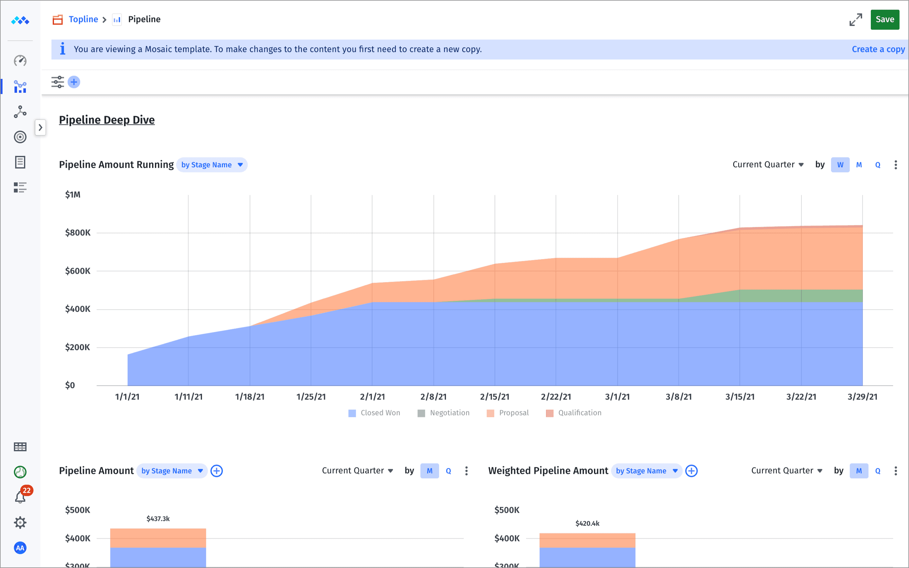
Task: Open the Goals target icon in sidebar
Action: pyautogui.click(x=20, y=137)
